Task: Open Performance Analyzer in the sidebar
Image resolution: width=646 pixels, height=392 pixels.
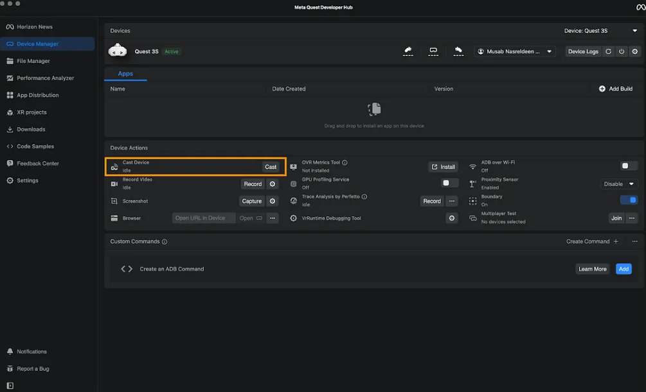Action: 45,78
